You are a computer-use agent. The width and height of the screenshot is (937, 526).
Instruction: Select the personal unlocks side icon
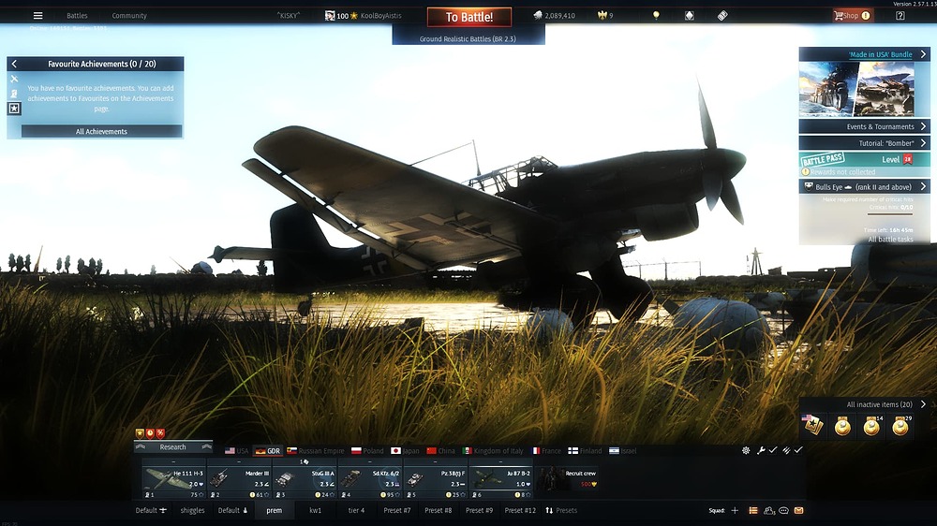coord(14,94)
